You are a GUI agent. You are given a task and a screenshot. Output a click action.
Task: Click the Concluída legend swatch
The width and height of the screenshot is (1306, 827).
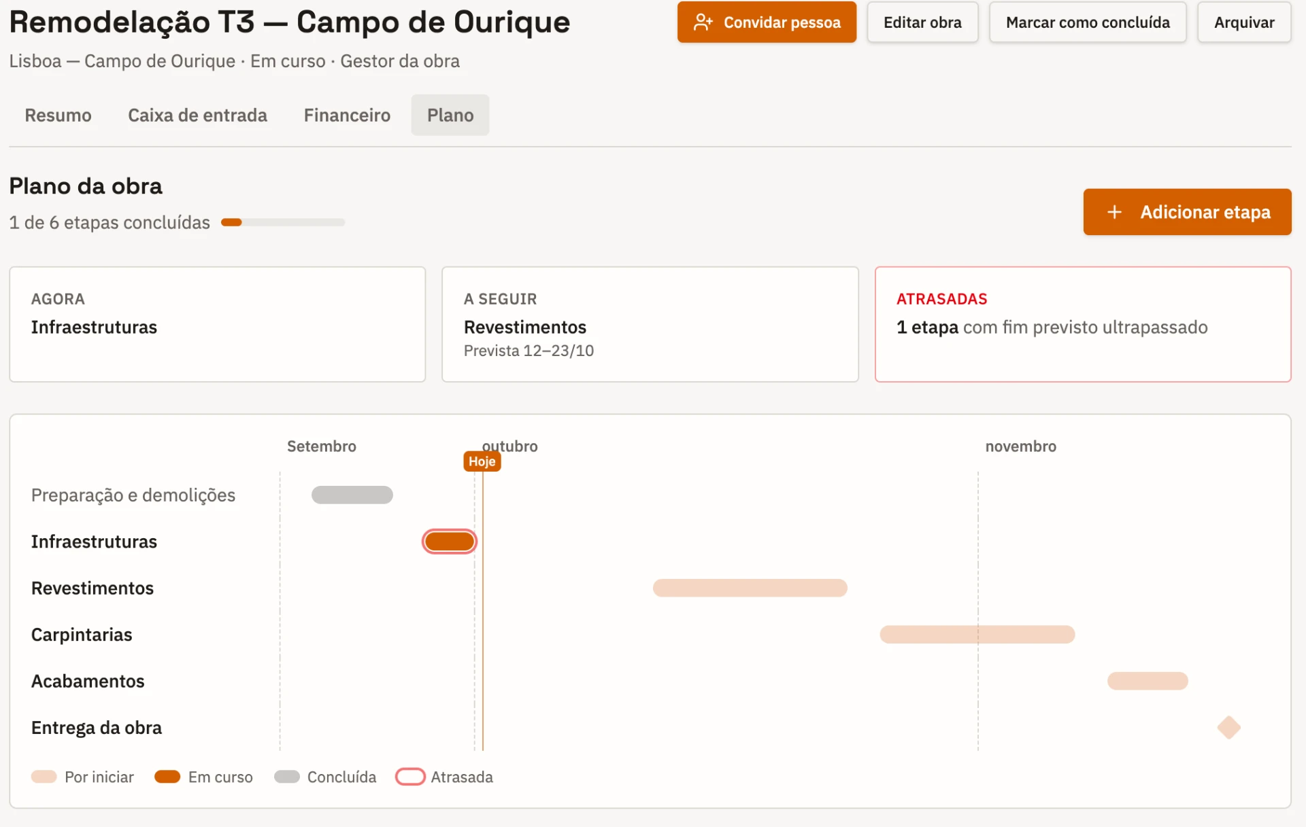point(287,777)
